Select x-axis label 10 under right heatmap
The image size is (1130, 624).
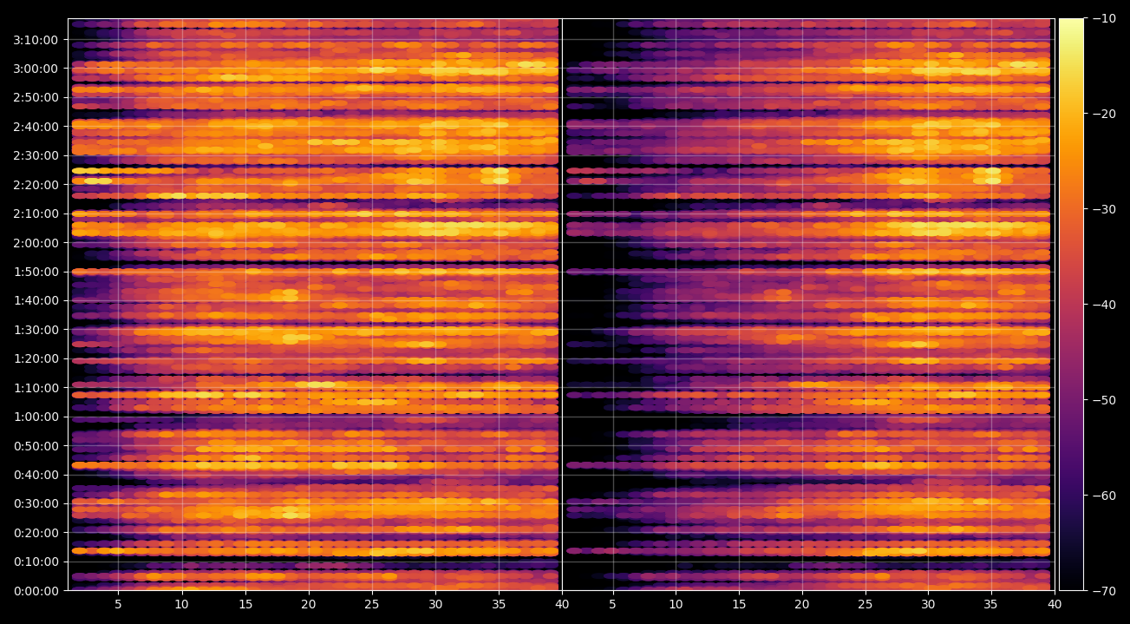click(x=676, y=604)
